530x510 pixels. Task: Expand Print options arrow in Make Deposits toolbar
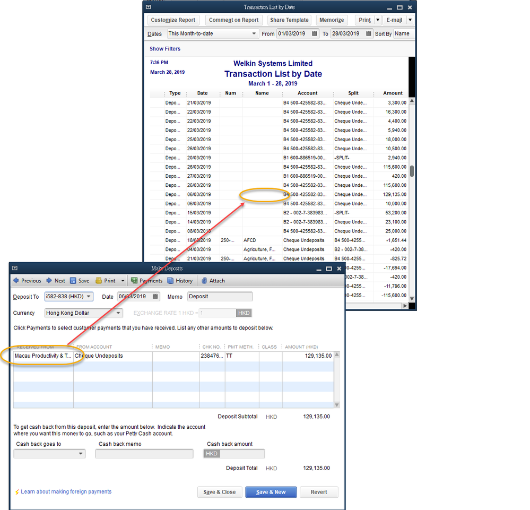[x=123, y=281]
